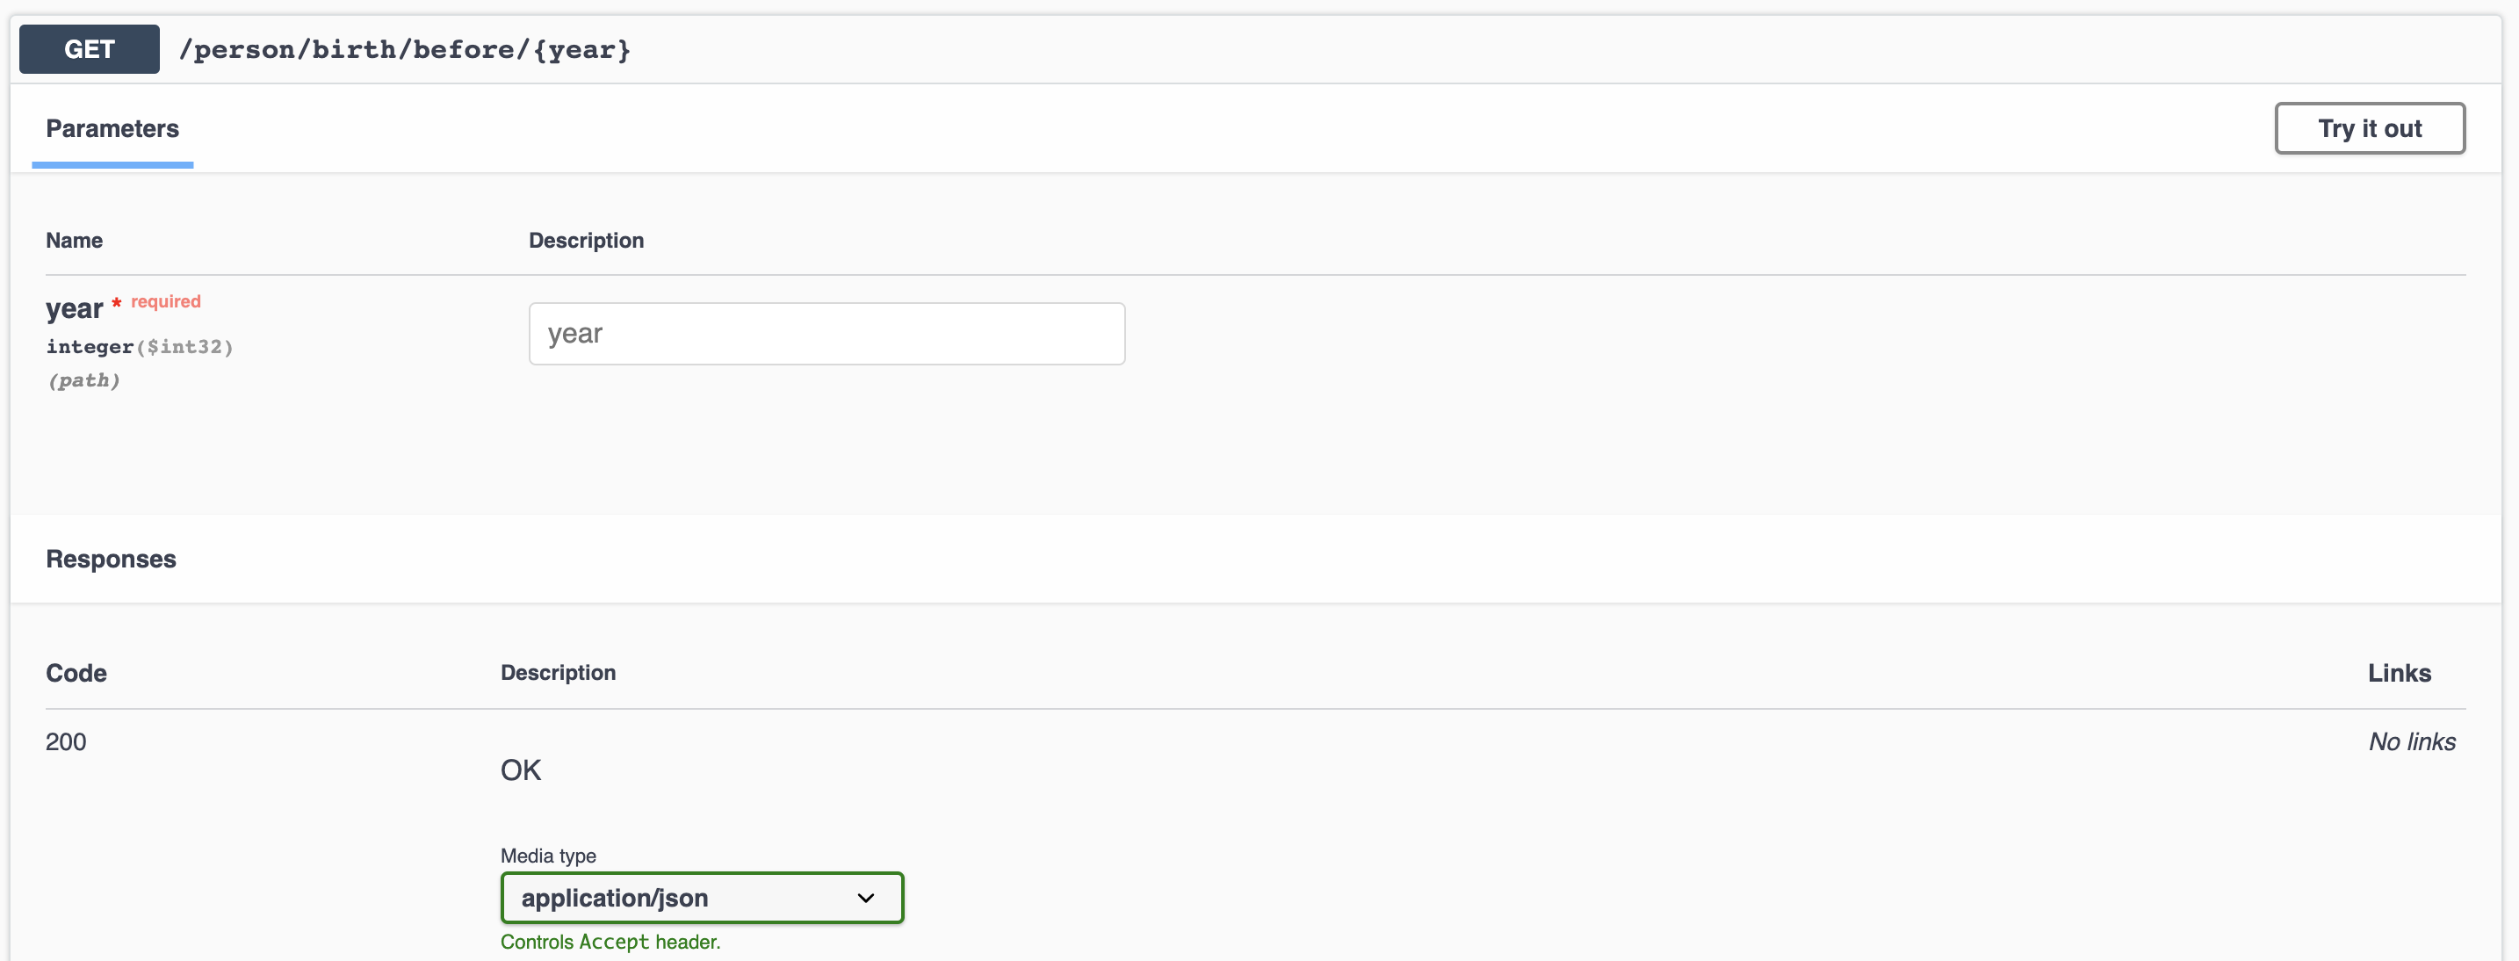This screenshot has height=961, width=2519.
Task: Click the year parameter name label
Action: pos(74,309)
